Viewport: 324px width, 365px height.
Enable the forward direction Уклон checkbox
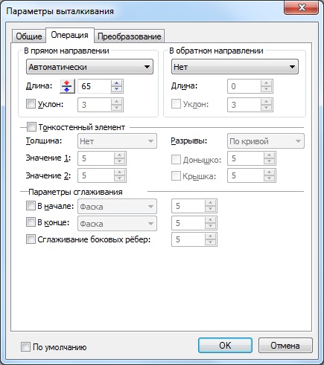(x=31, y=103)
